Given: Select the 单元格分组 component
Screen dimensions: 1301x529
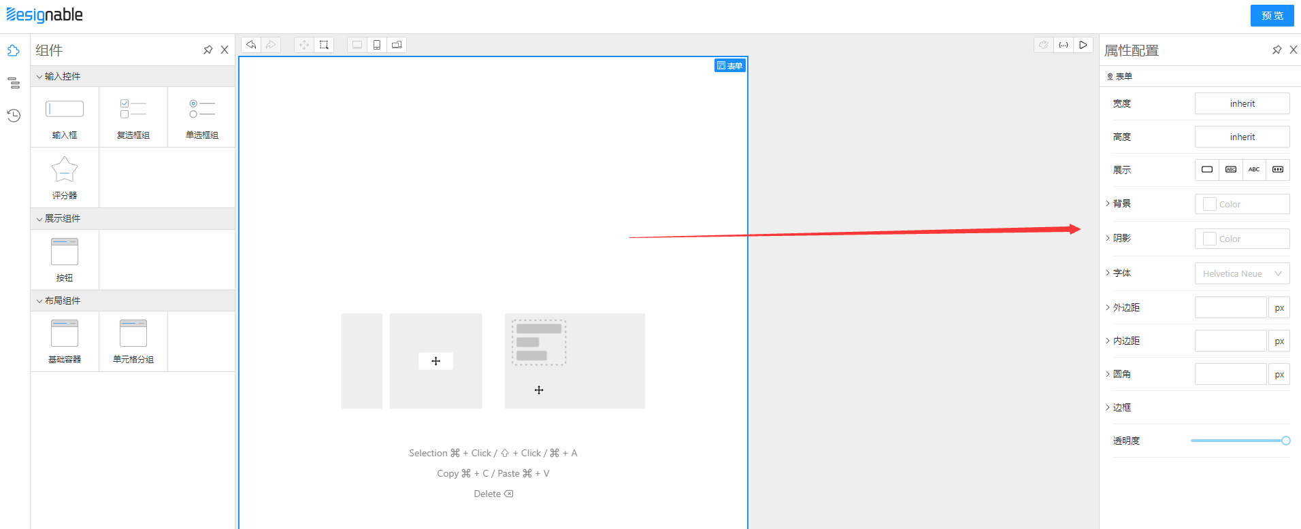Looking at the screenshot, I should click(x=133, y=341).
